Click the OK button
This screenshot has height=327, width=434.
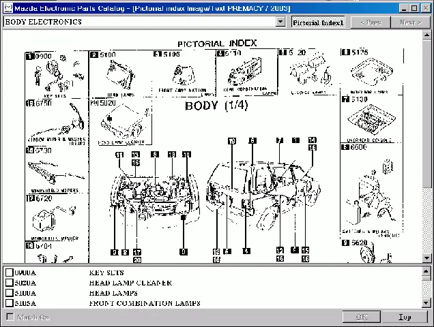point(362,317)
